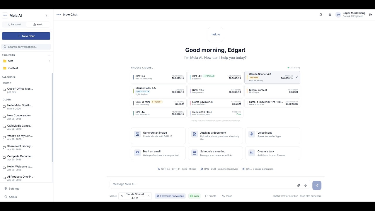375x211 pixels.
Task: Switch to the Work tab
Action: (x=38, y=25)
